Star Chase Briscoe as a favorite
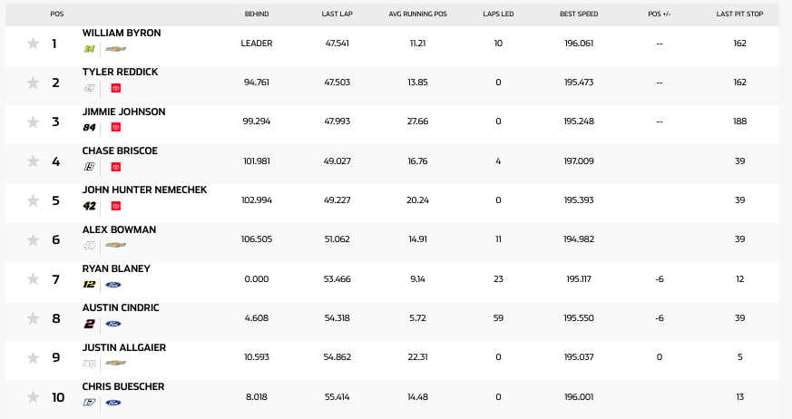Image resolution: width=792 pixels, height=419 pixels. (x=33, y=161)
